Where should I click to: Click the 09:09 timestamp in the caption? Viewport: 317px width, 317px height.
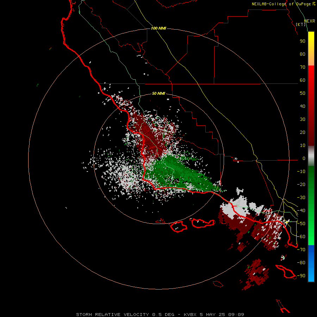tap(236, 315)
